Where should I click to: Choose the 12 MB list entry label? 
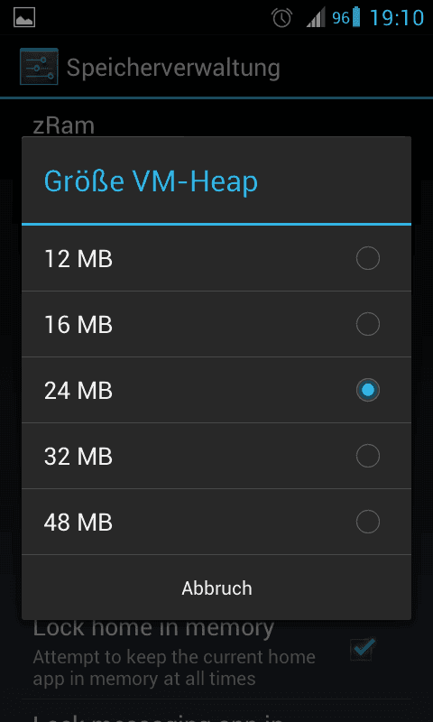(x=78, y=259)
